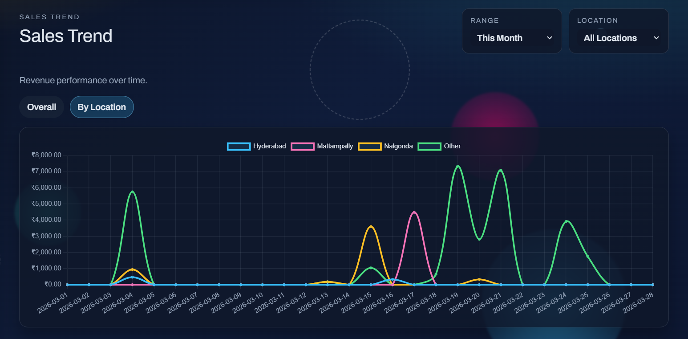Screen dimensions: 688x339
Task: Click the Hyderabad point on 2026-03-04
Action: (x=132, y=277)
